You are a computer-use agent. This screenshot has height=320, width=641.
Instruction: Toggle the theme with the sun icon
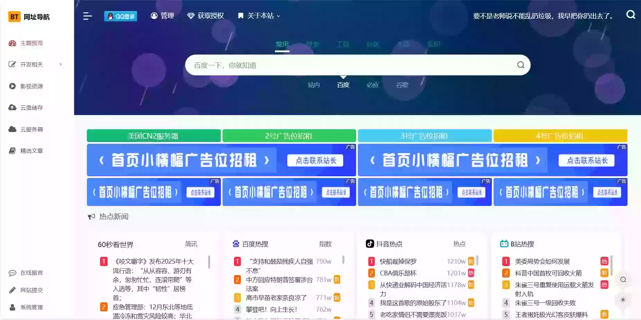tap(623, 300)
